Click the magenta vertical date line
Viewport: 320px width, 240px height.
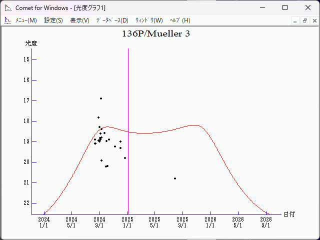coord(128,100)
